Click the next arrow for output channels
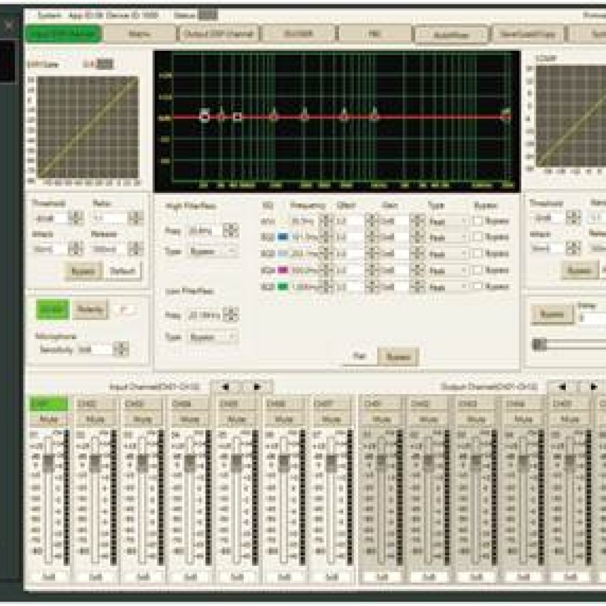This screenshot has width=606, height=606. click(595, 386)
